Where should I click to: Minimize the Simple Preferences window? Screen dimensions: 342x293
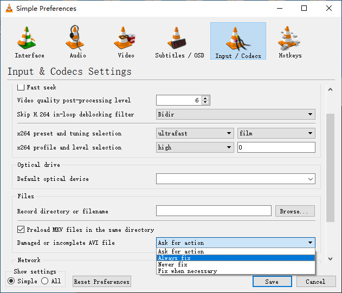point(280,8)
